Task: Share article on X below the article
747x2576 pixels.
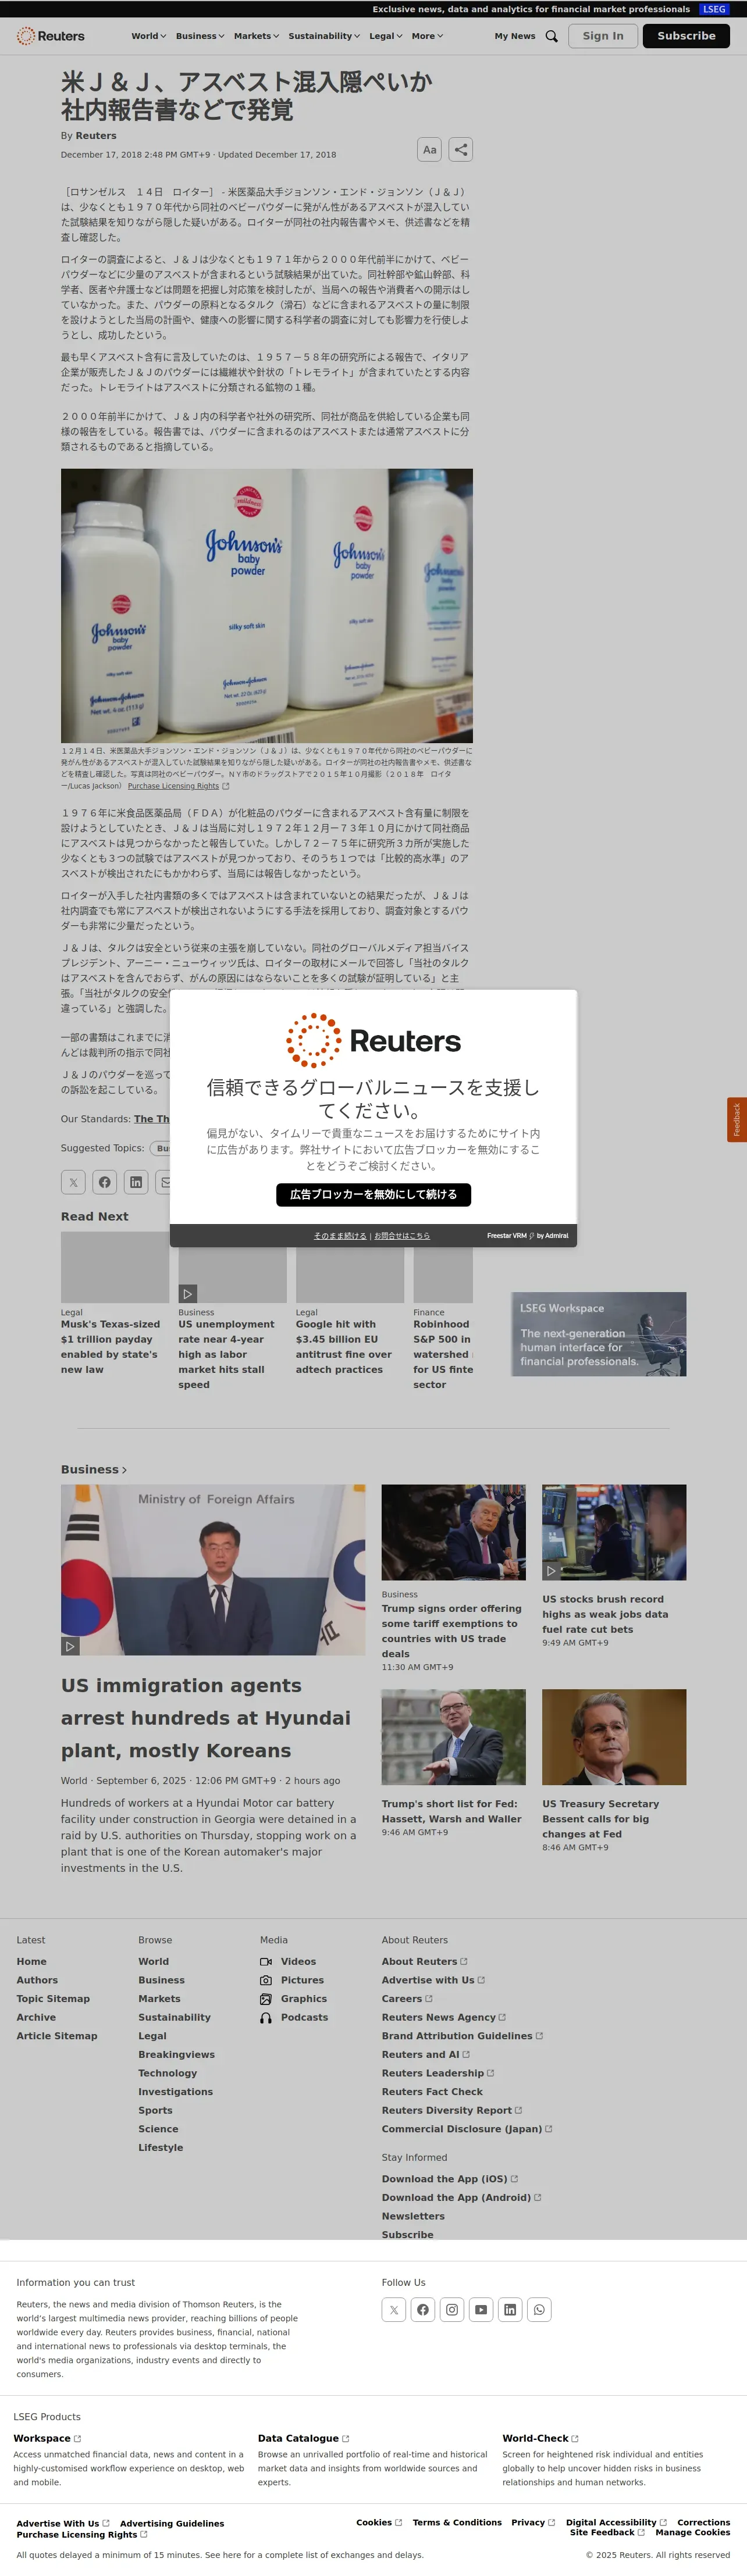Action: 73,1182
